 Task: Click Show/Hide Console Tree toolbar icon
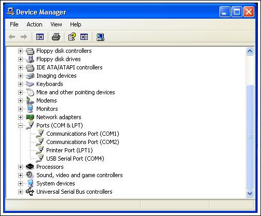pyautogui.click(x=40, y=37)
